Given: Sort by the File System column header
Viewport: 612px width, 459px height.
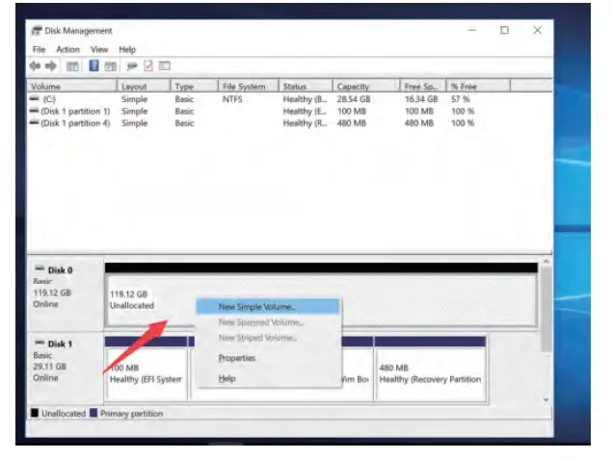Looking at the screenshot, I should coord(249,86).
